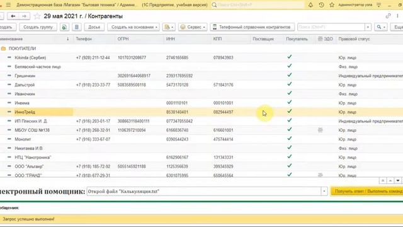Add Контрагенты page to favorites star
The image size is (403, 227).
37,16
